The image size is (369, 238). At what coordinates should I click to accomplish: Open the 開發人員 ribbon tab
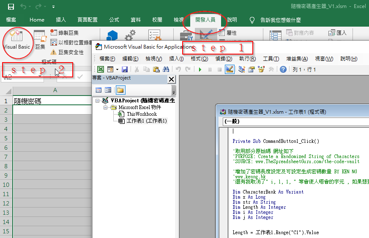(x=205, y=19)
